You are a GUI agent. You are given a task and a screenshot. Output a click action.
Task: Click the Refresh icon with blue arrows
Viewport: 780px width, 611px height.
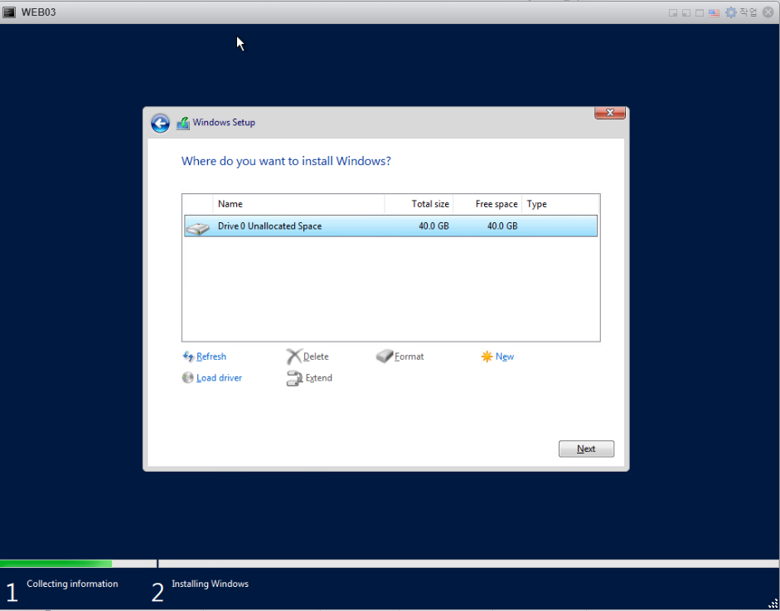188,356
